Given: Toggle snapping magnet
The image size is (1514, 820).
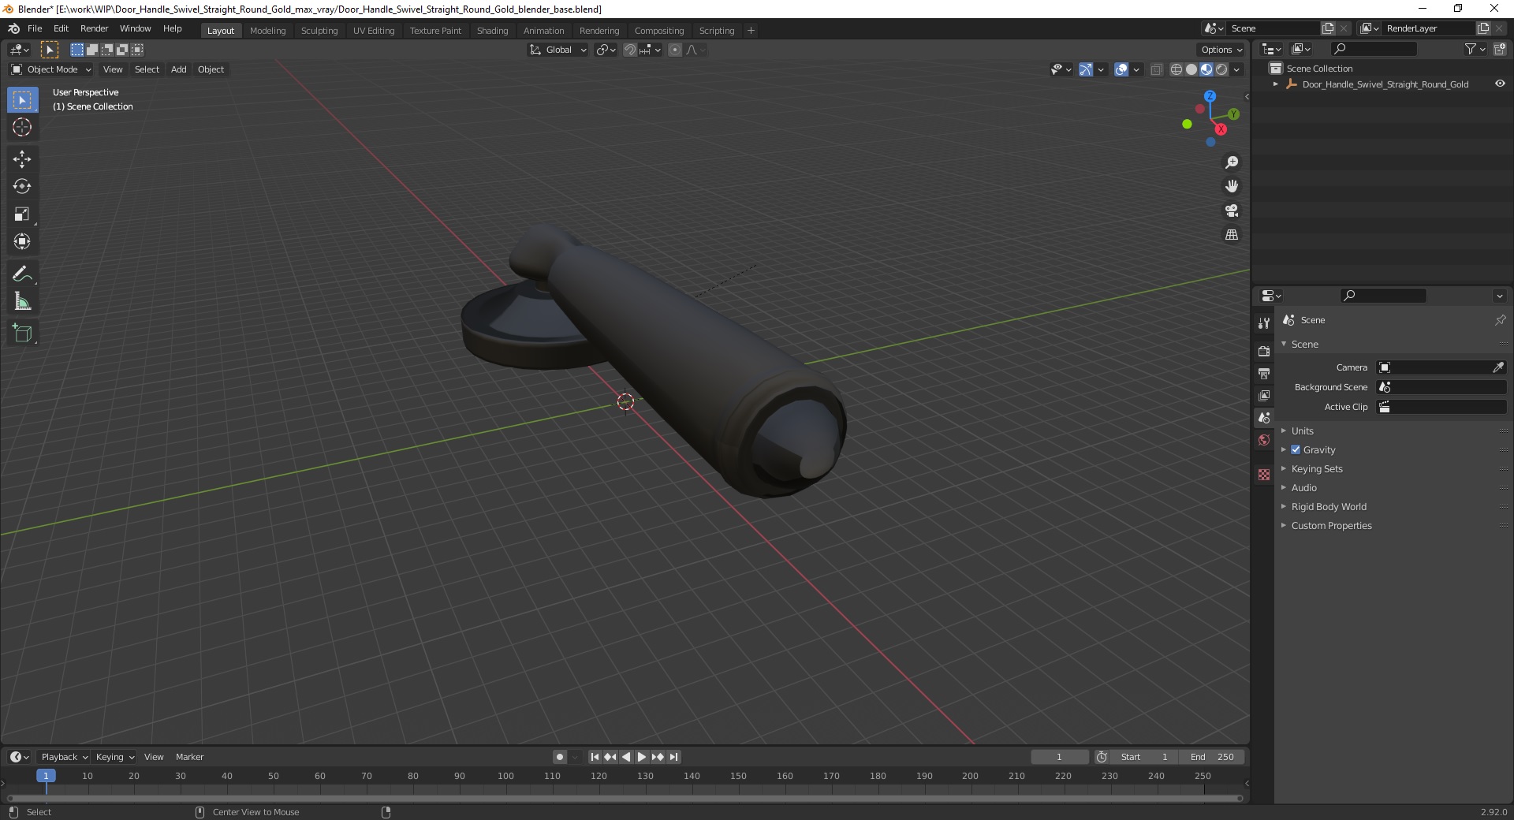Looking at the screenshot, I should pyautogui.click(x=630, y=50).
